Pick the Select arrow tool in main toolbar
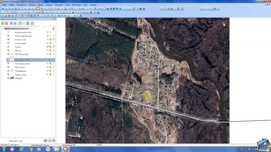The image size is (271, 152). [3, 8]
